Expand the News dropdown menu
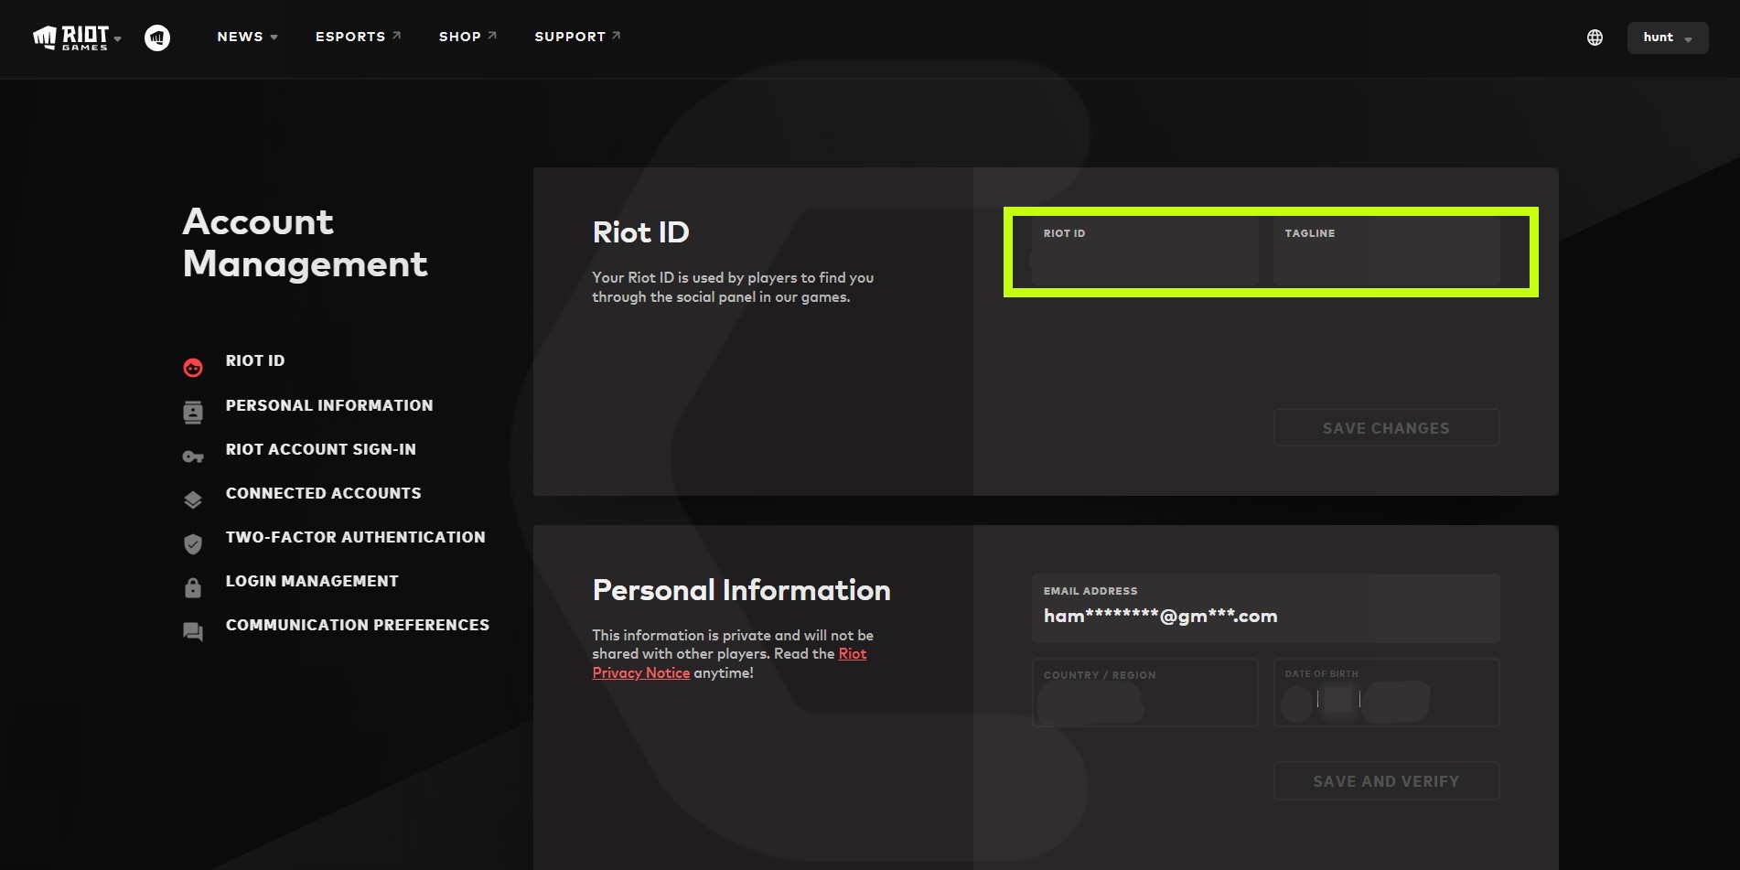Screen dimensions: 1740x870 point(247,37)
